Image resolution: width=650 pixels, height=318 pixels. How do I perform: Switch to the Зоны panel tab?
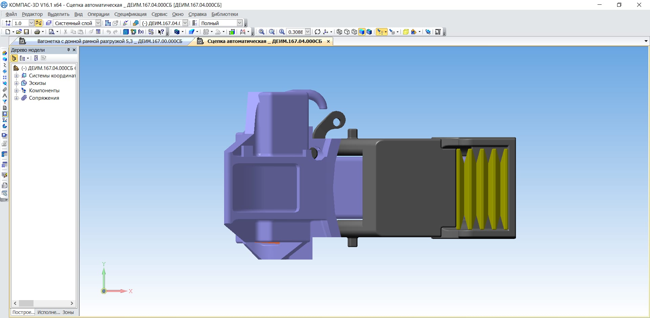(x=68, y=312)
